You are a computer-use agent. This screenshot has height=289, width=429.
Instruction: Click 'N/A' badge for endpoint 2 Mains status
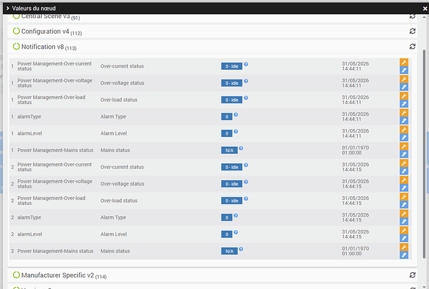click(x=229, y=251)
